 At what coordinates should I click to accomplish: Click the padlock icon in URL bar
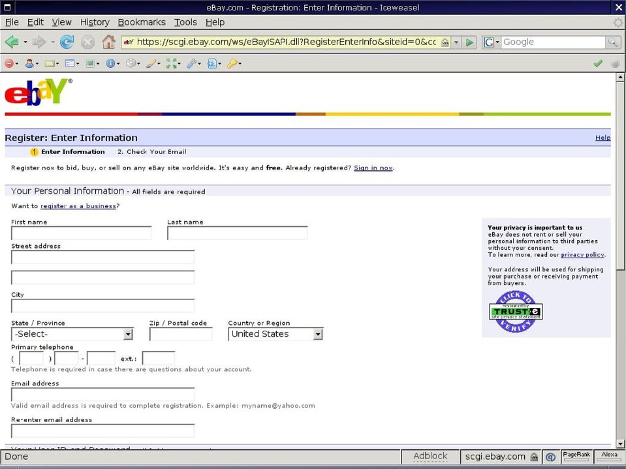pyautogui.click(x=445, y=42)
